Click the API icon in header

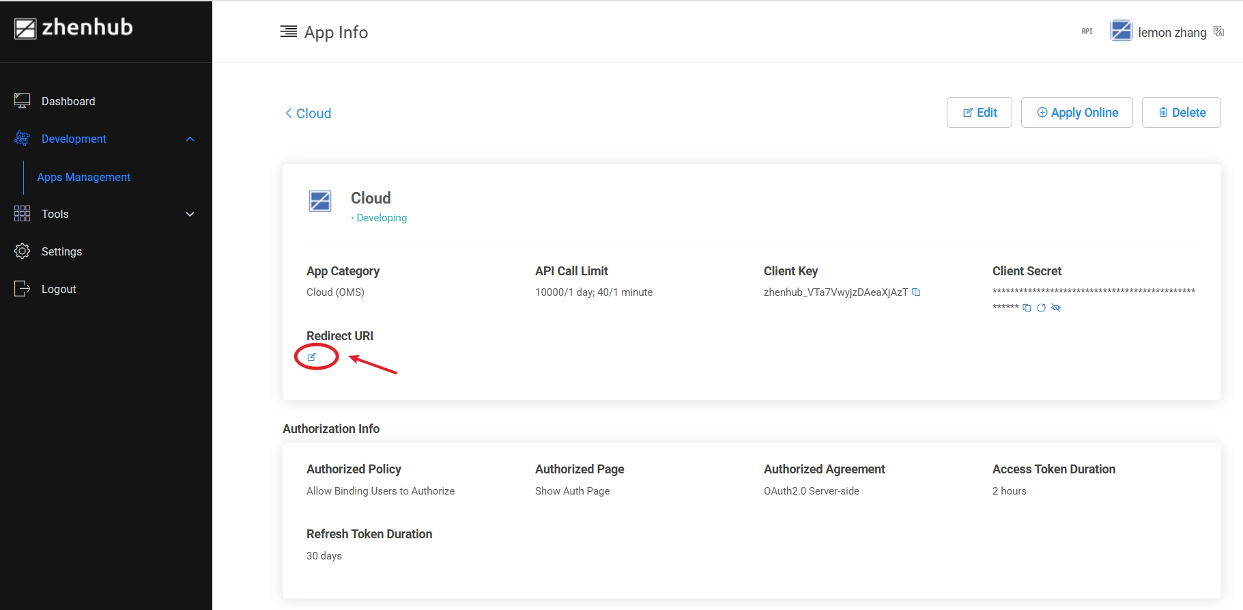[1087, 31]
